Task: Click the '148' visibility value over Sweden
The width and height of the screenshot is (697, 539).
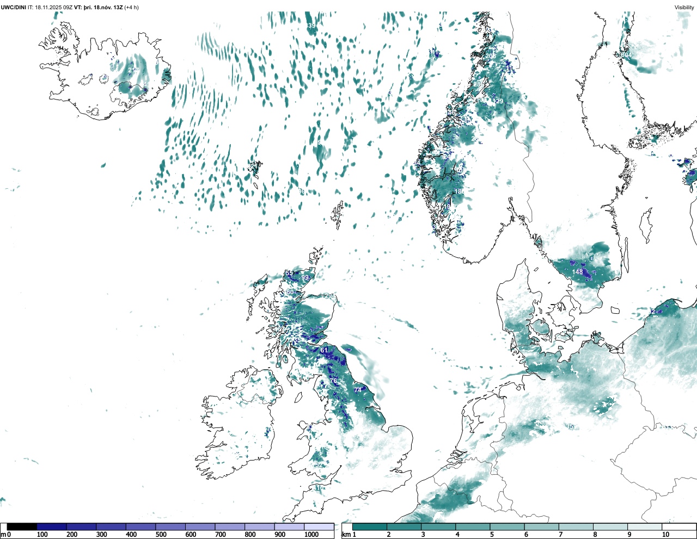Action: [x=578, y=271]
